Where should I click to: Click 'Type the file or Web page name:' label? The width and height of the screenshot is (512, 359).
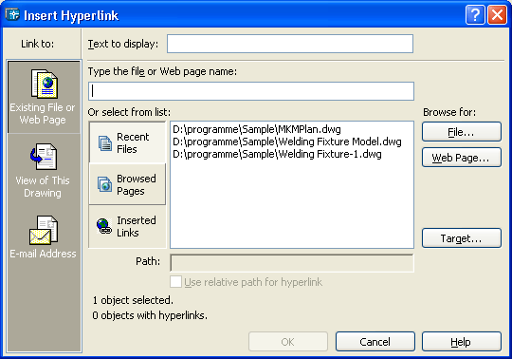coord(162,71)
